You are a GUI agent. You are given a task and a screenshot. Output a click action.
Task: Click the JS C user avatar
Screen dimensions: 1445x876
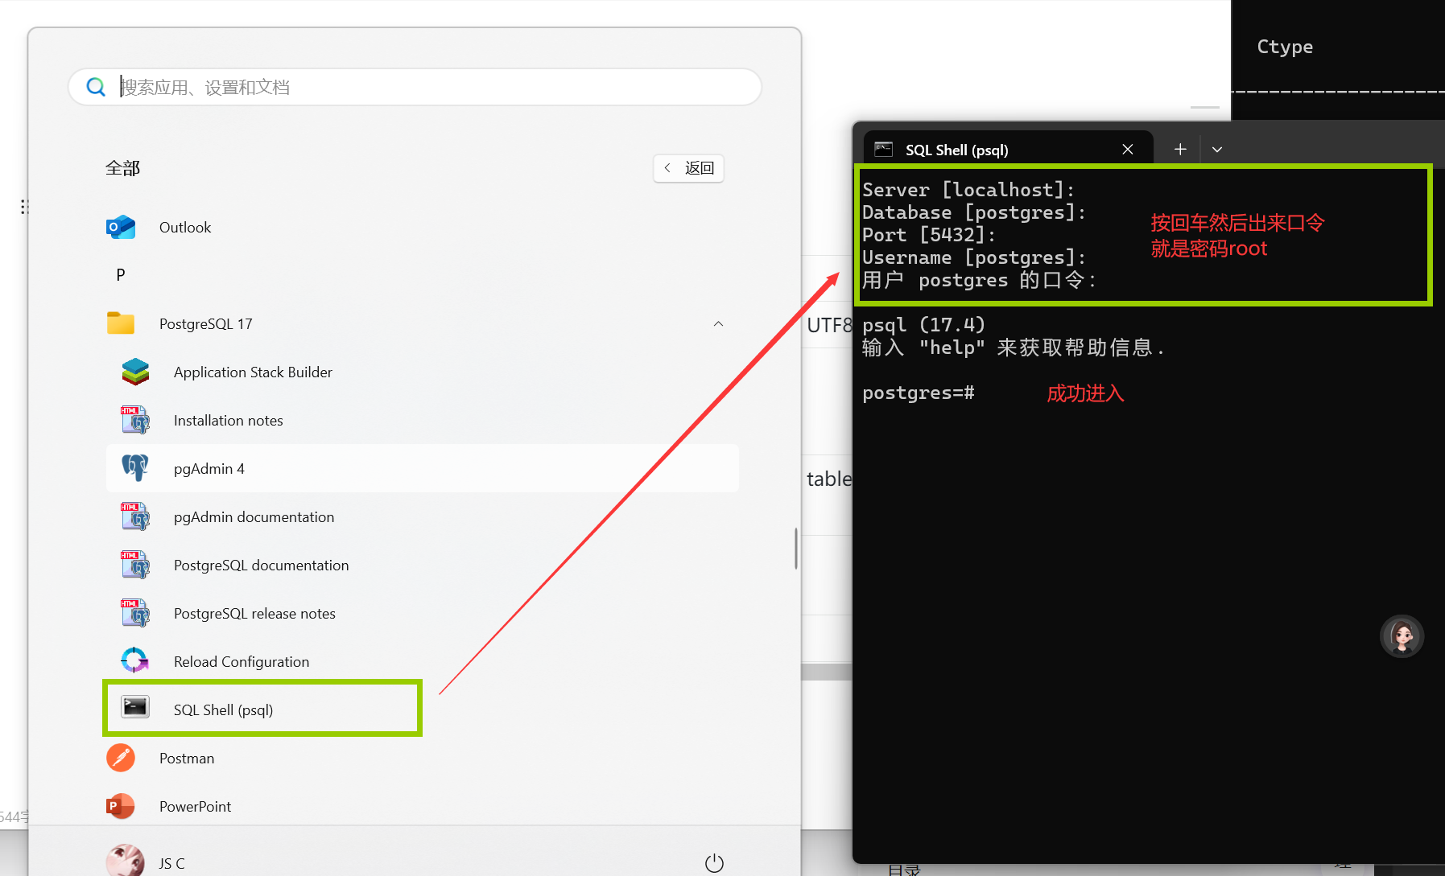click(126, 862)
